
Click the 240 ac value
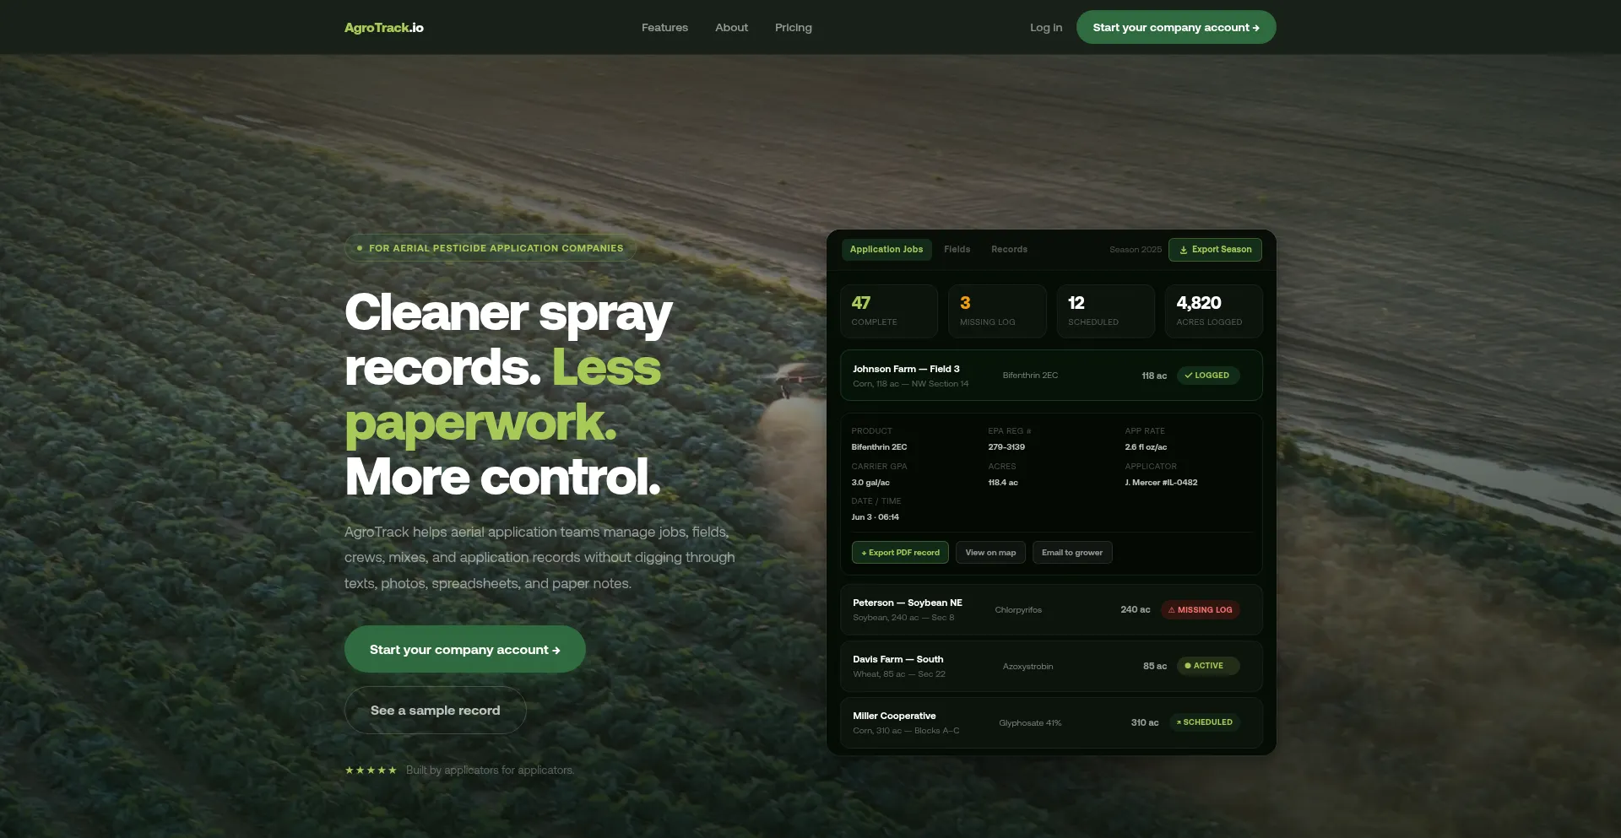[x=1136, y=609]
